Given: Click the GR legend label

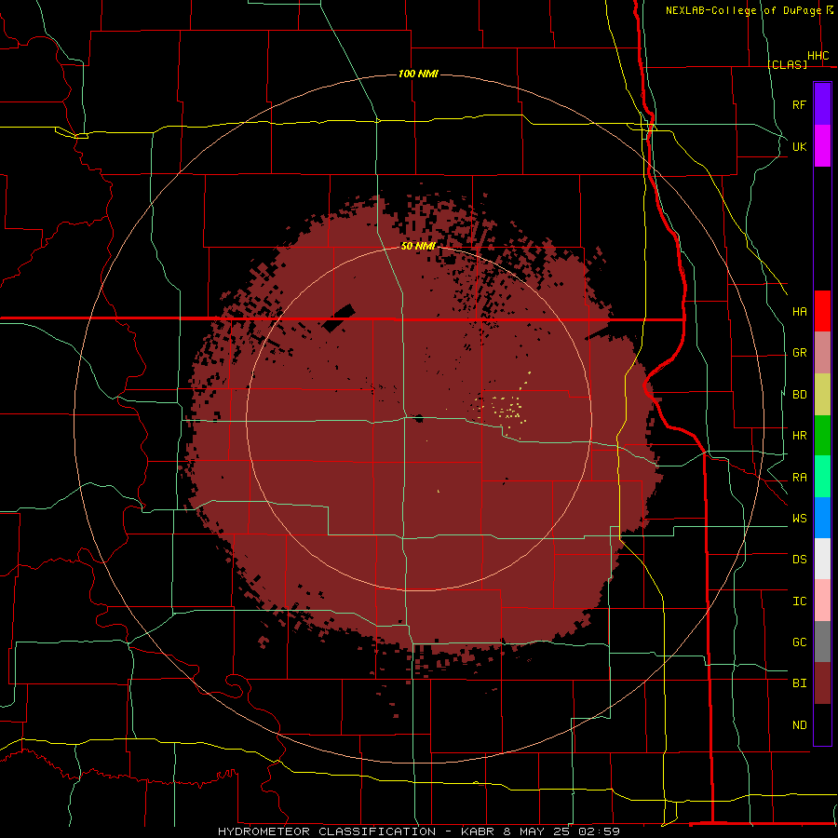Looking at the screenshot, I should tap(799, 353).
